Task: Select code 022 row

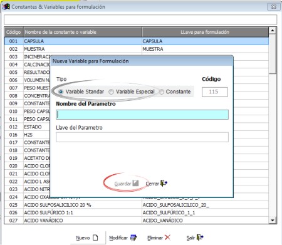Action: tap(13, 182)
